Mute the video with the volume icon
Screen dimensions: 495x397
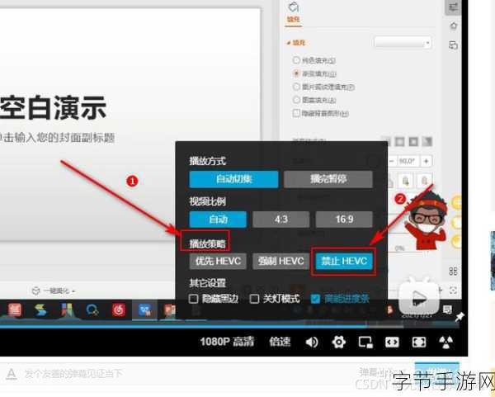coord(312,342)
